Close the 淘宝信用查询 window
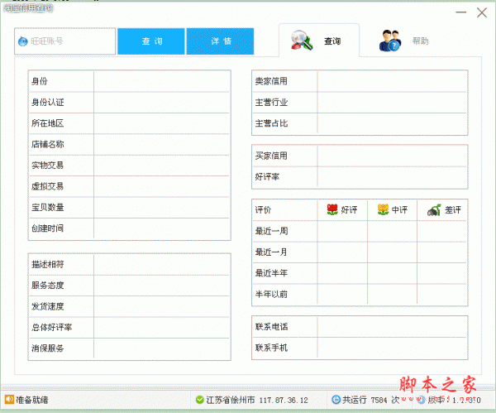 click(482, 12)
